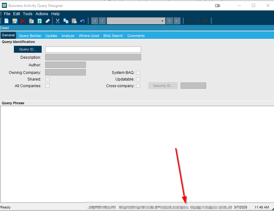The image size is (274, 211).
Task: Go to the previous record
Action: (x=102, y=21)
